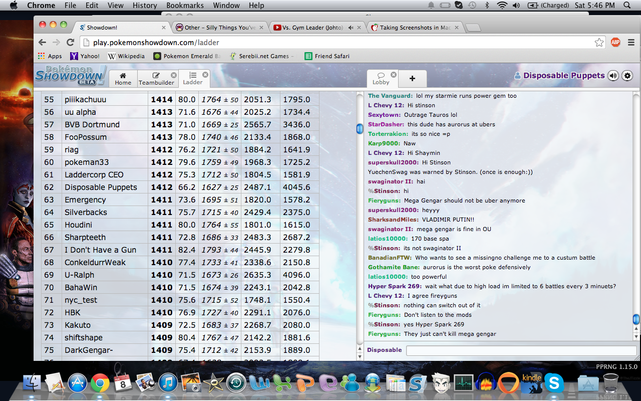Viewport: 641px width, 401px height.
Task: Click the rating 1414 for piiikachuuu
Action: pos(162,100)
